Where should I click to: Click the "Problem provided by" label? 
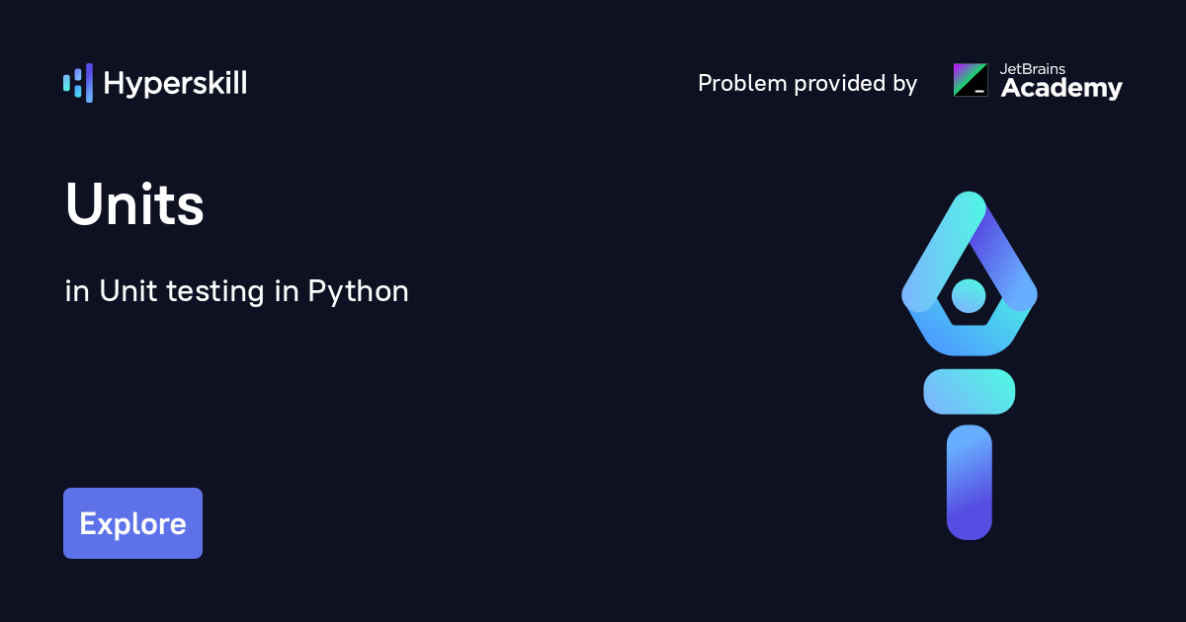click(807, 84)
